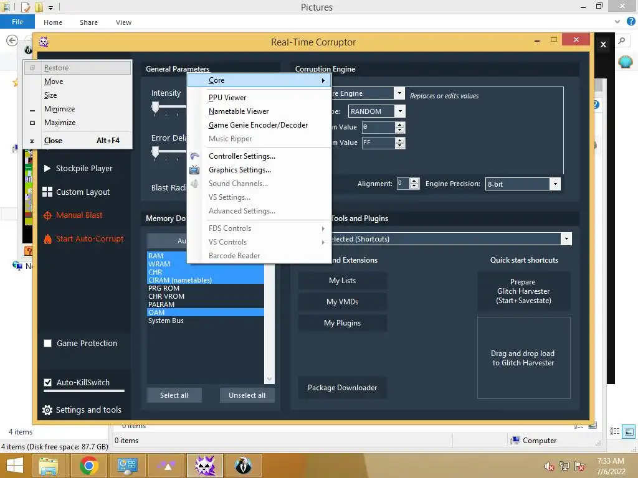Click the Controller Settings gamepad icon
The height and width of the screenshot is (478, 638).
pyautogui.click(x=194, y=156)
